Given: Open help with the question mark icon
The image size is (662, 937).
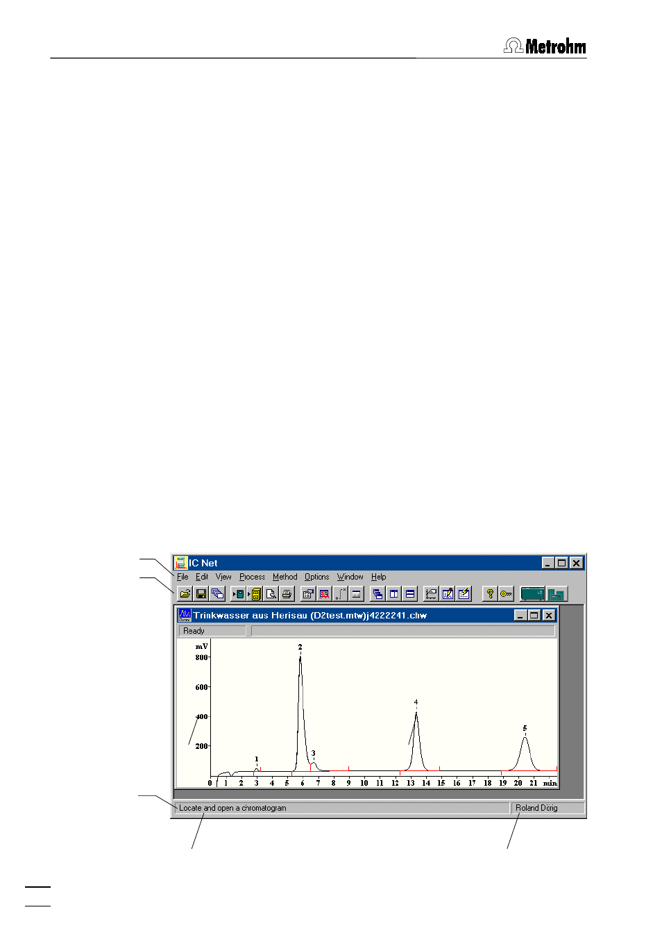Looking at the screenshot, I should tap(490, 594).
